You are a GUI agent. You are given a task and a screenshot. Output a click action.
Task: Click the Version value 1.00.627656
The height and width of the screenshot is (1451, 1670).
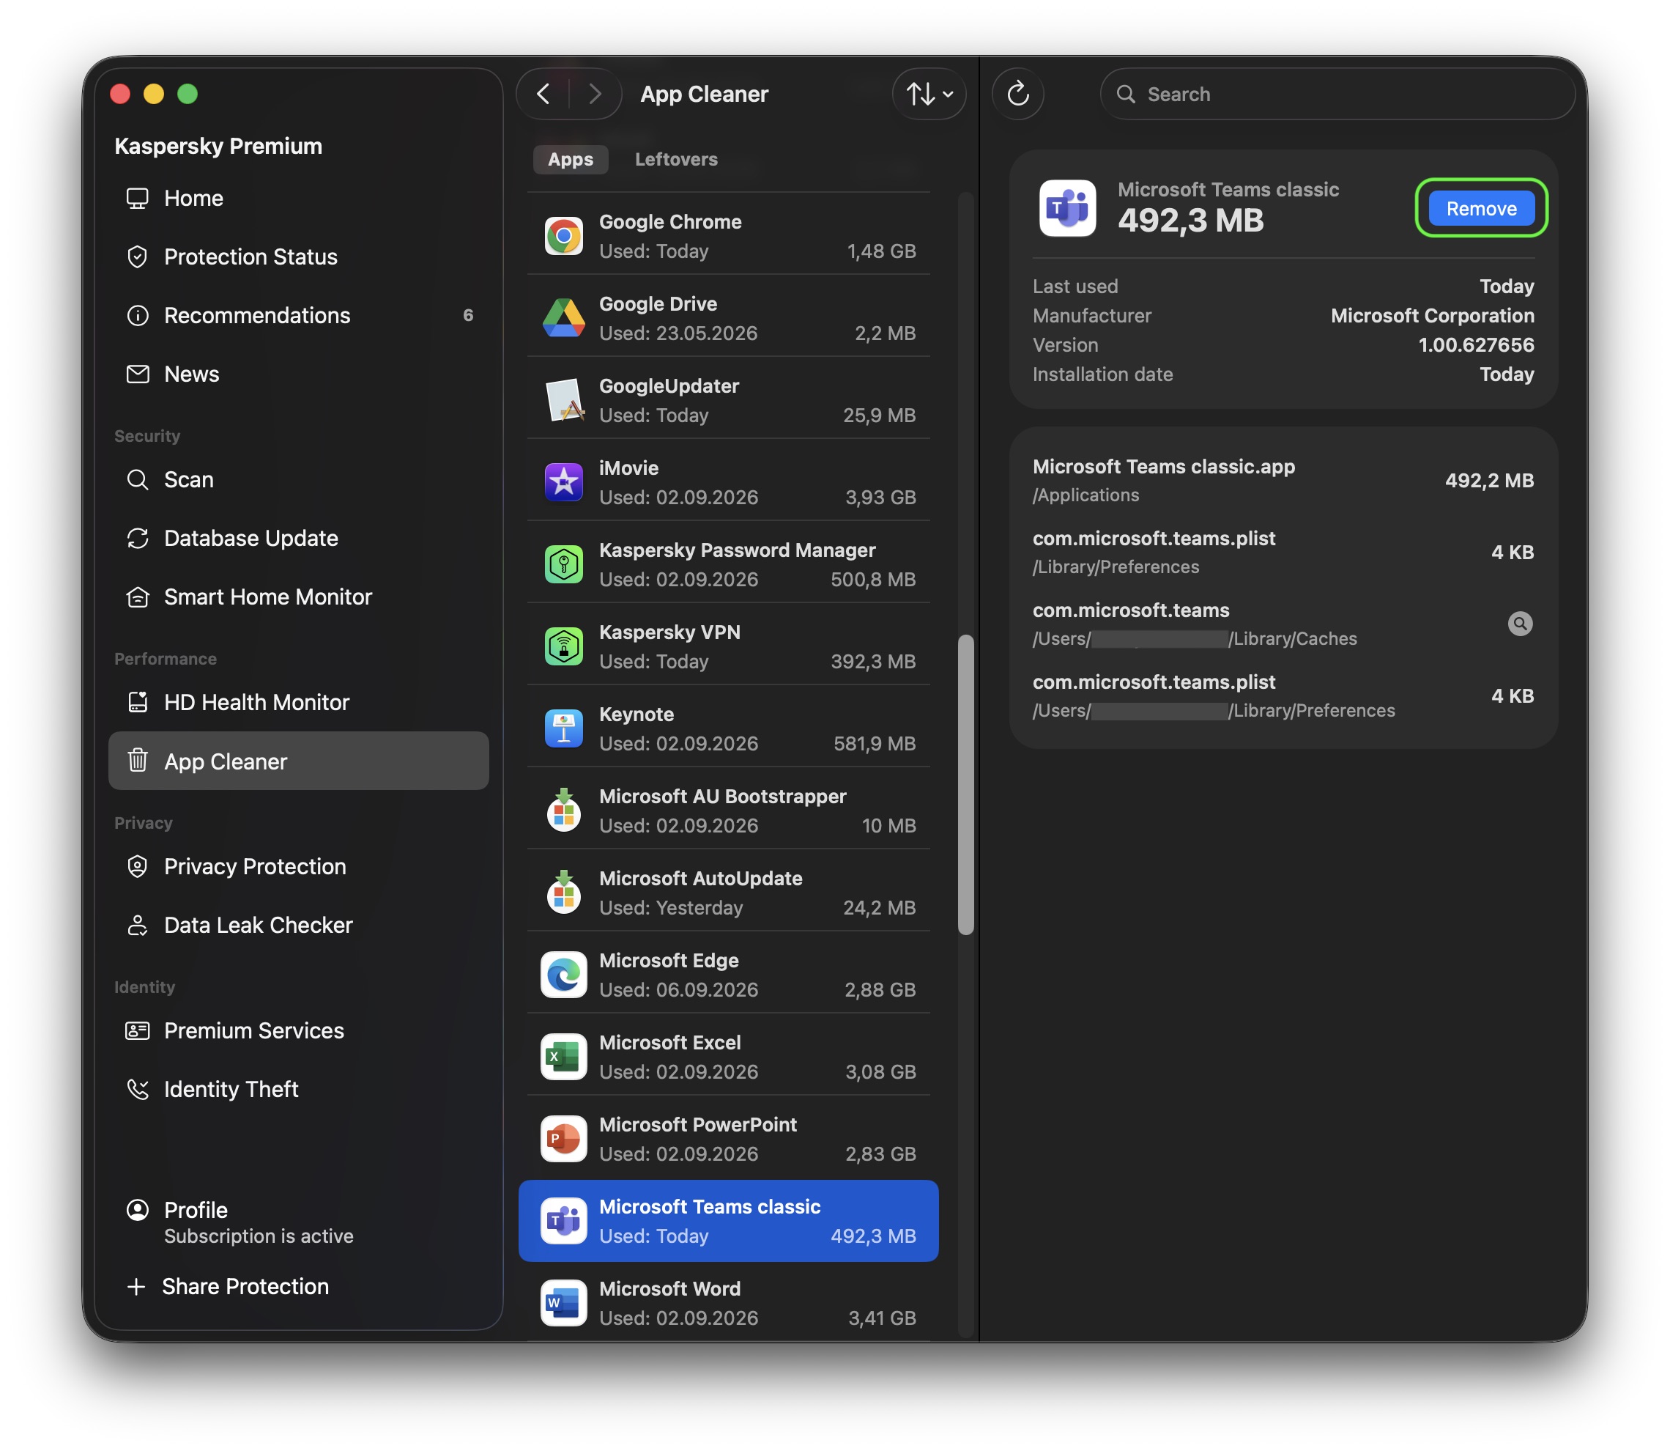[x=1476, y=345]
